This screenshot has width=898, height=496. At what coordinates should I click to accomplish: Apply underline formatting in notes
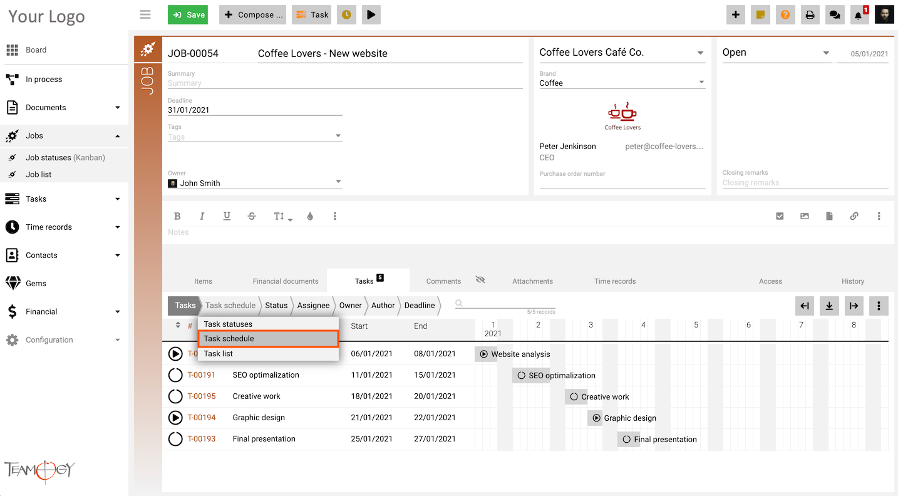[227, 216]
